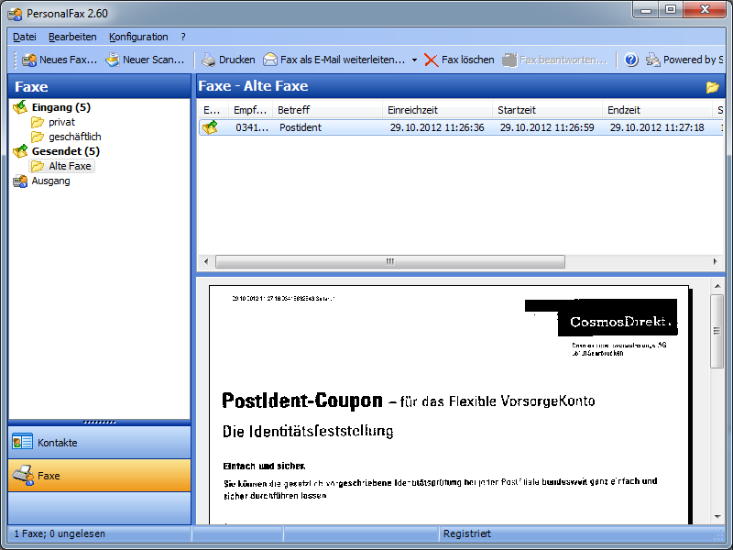Open the geschäftlich folder

(x=75, y=137)
